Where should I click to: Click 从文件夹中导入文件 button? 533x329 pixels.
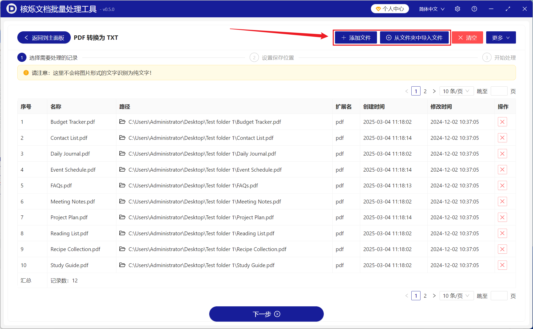pos(414,38)
